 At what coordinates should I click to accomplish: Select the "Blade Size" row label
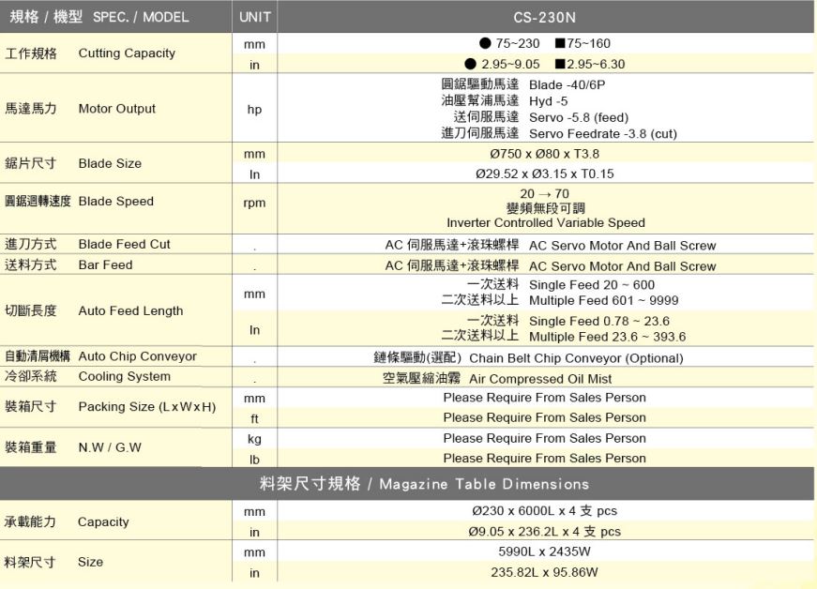[110, 163]
